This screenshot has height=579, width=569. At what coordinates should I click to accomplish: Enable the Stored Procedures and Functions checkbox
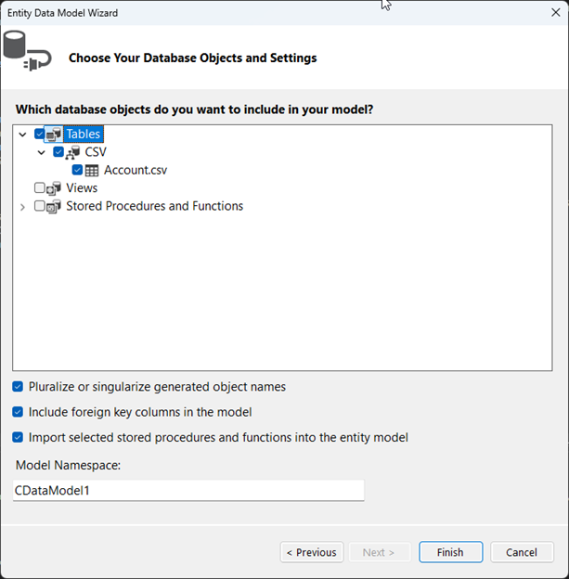click(40, 207)
